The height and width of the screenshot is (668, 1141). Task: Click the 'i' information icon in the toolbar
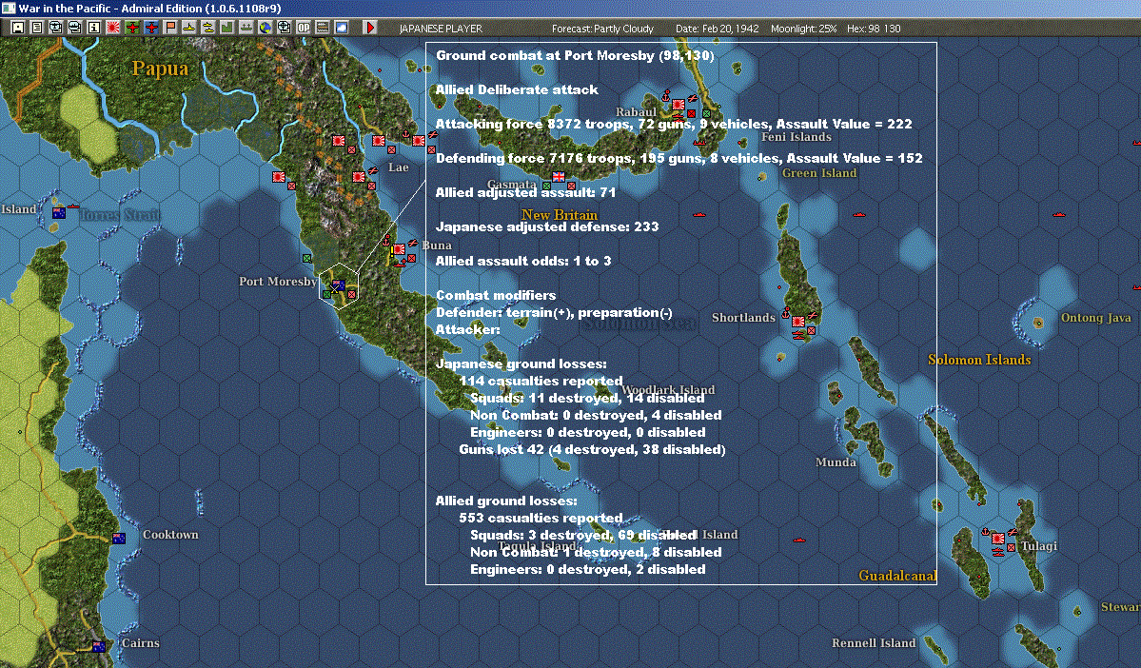[x=94, y=28]
